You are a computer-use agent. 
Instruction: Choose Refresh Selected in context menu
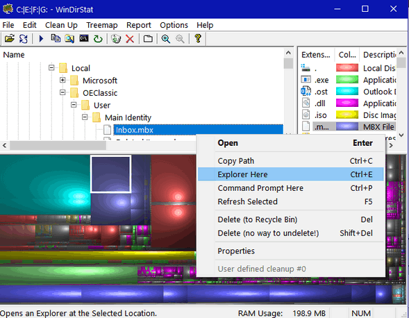tap(290, 201)
